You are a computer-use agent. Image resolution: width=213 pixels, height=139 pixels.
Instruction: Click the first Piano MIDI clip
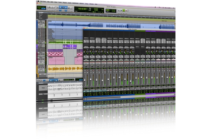point(57,61)
